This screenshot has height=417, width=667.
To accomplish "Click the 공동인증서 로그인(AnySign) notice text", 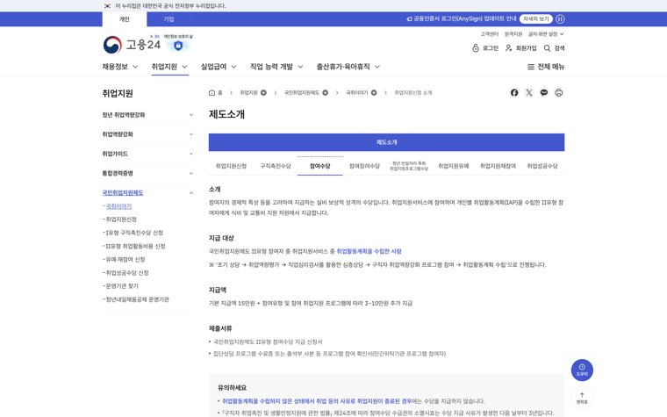I will click(x=465, y=19).
